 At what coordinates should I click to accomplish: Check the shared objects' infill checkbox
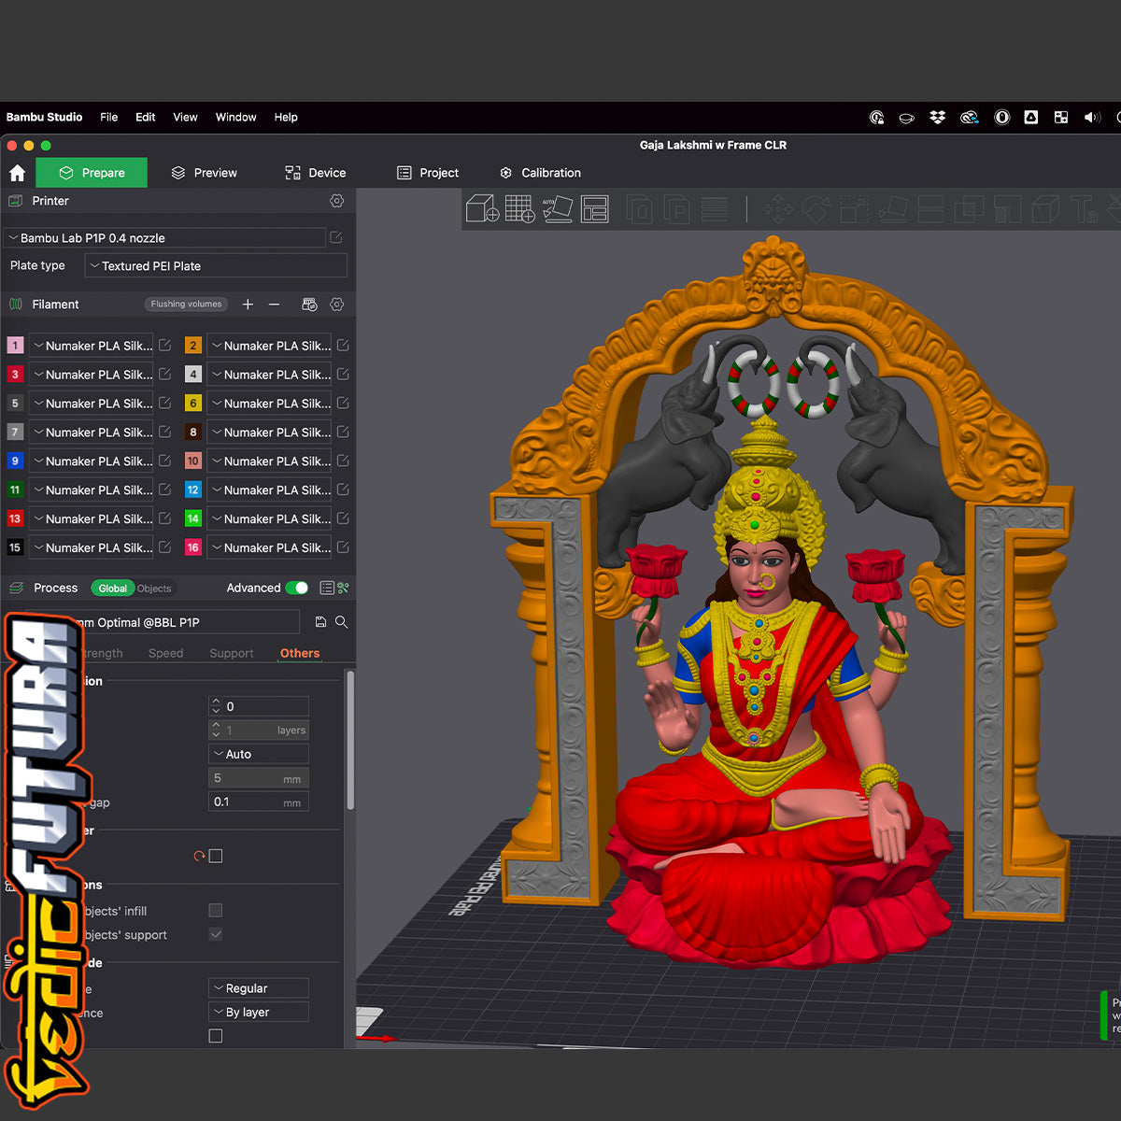click(215, 910)
